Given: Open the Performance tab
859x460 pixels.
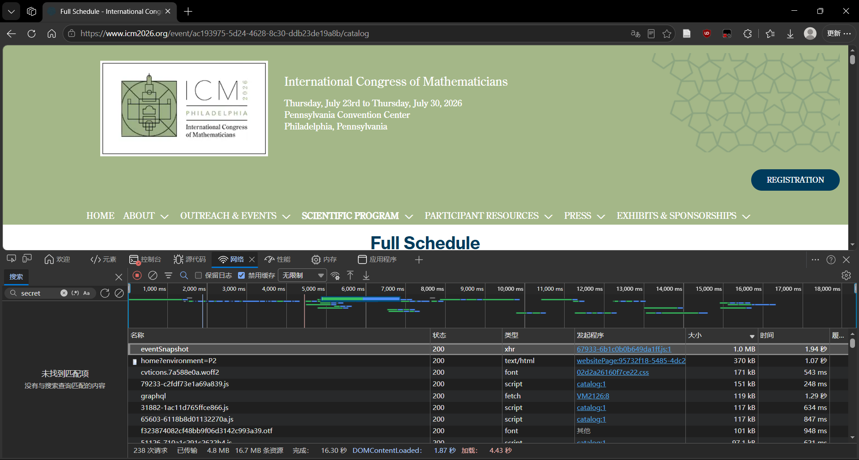Looking at the screenshot, I should [277, 259].
